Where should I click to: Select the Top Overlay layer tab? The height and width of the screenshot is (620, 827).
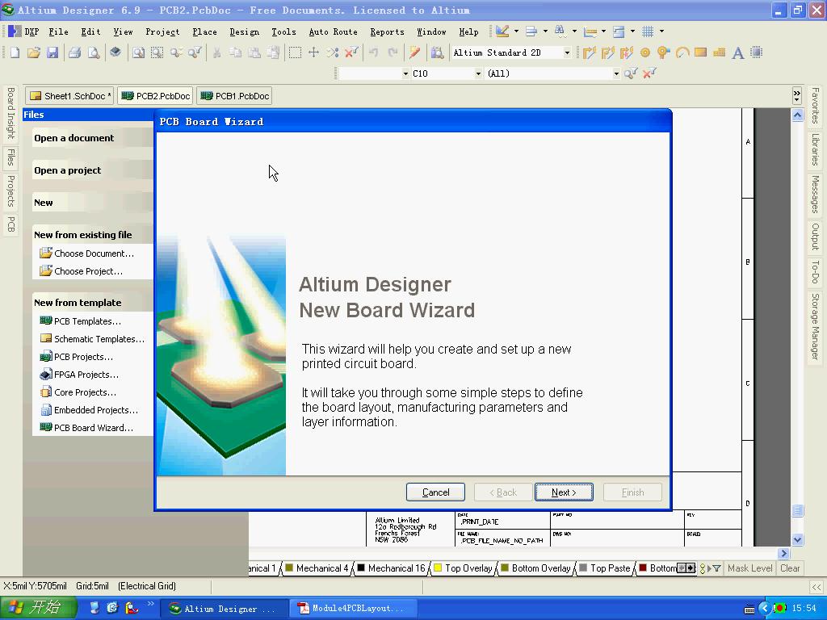click(x=463, y=568)
